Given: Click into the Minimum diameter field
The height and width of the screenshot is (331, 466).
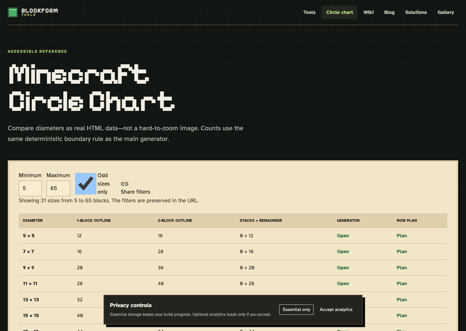Looking at the screenshot, I should point(30,188).
